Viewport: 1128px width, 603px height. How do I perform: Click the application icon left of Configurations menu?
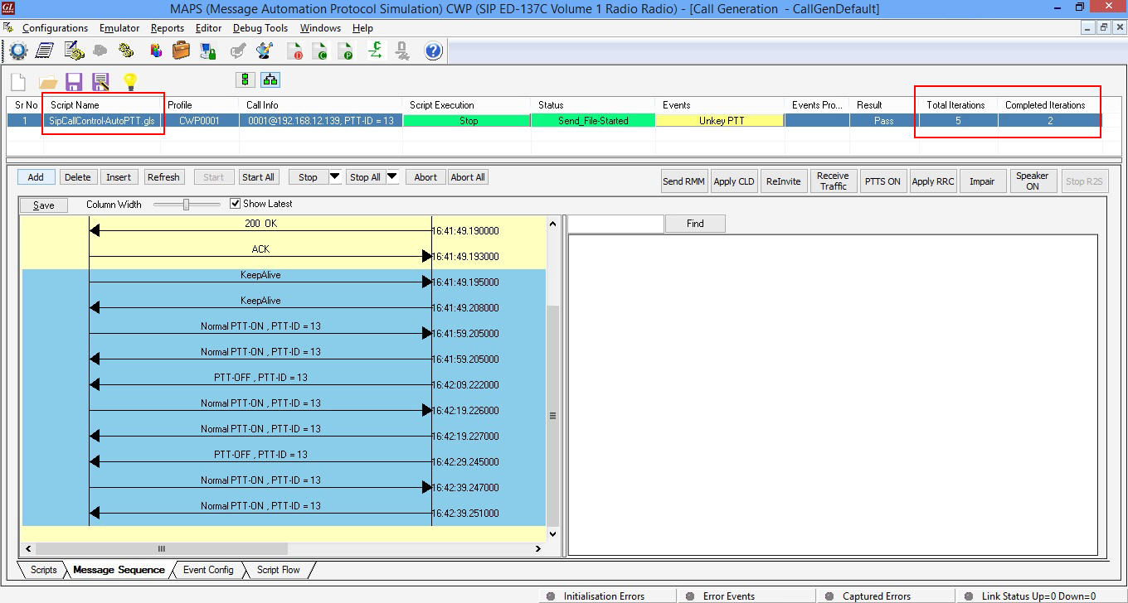[x=8, y=27]
